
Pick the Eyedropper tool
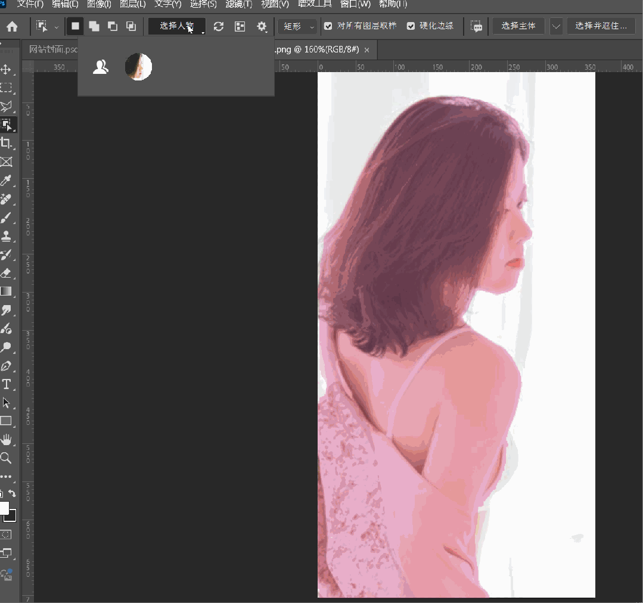7,181
